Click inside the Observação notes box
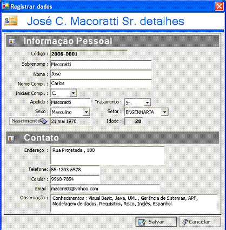226x230 pixels. [x=134, y=203]
